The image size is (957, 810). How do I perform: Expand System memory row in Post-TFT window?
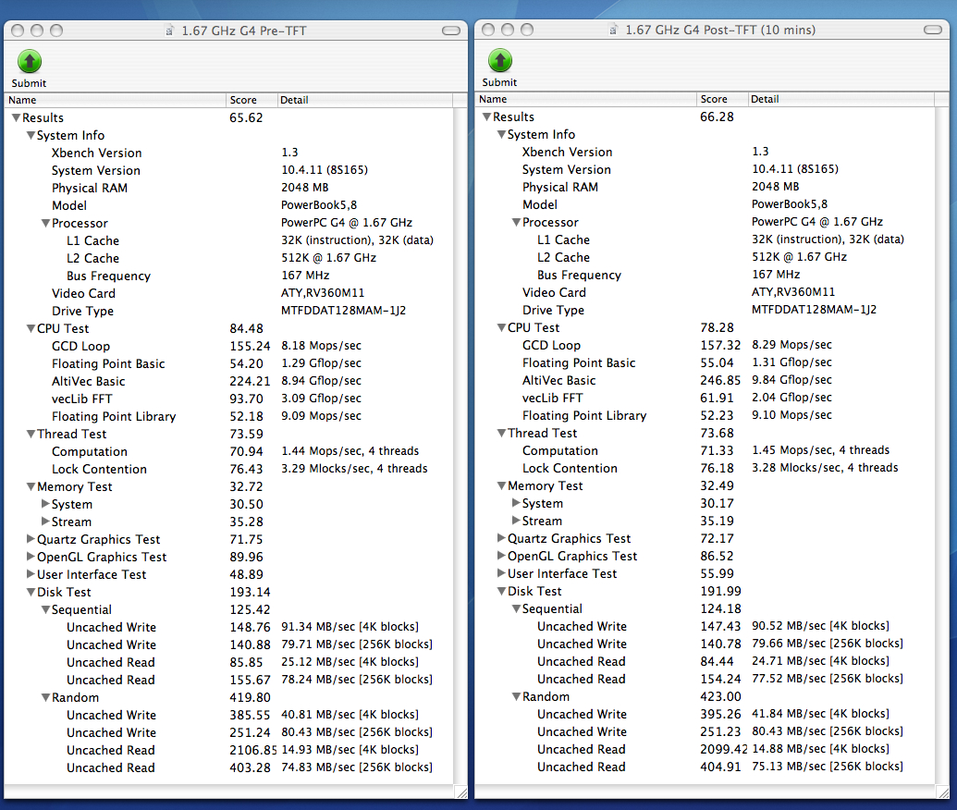(516, 502)
